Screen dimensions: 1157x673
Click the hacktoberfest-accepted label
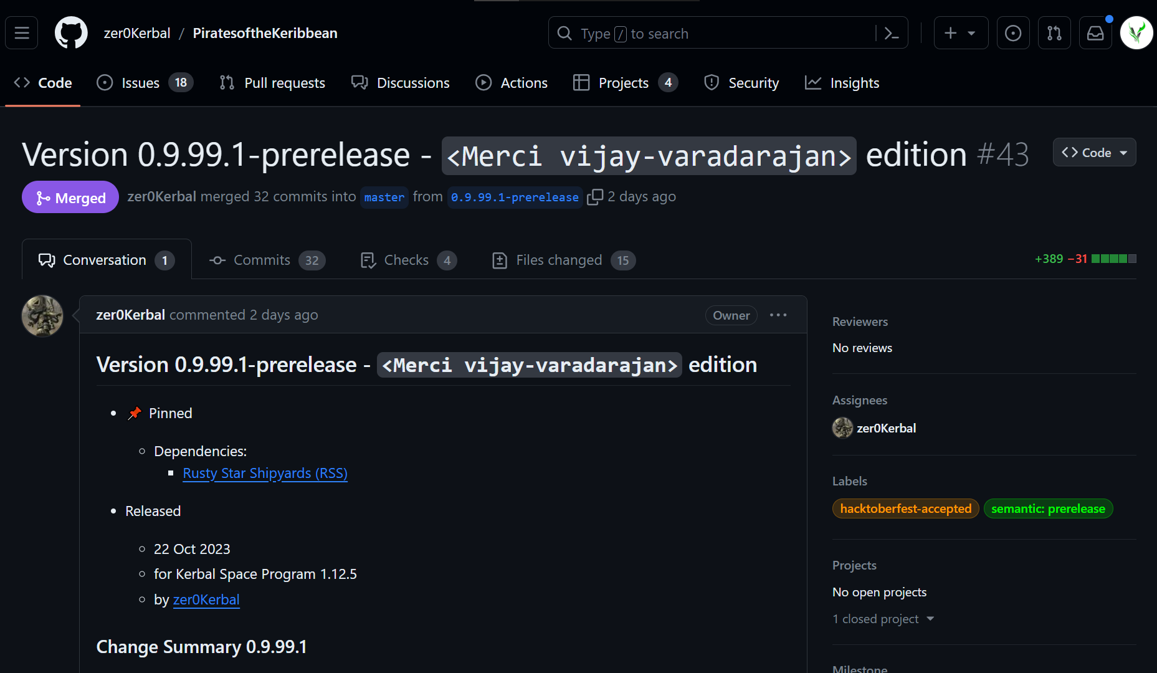[x=906, y=508]
